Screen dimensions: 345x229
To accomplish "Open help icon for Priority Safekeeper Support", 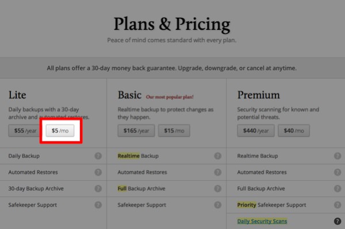I will pos(338,205).
